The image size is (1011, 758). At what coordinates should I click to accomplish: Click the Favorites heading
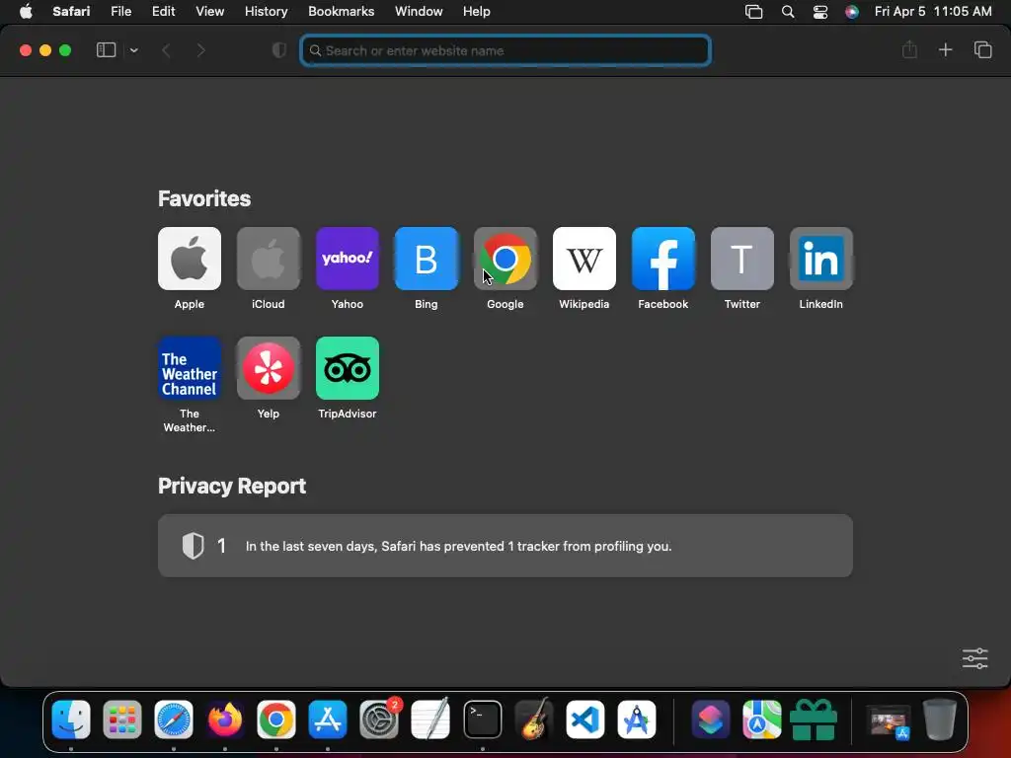(203, 198)
